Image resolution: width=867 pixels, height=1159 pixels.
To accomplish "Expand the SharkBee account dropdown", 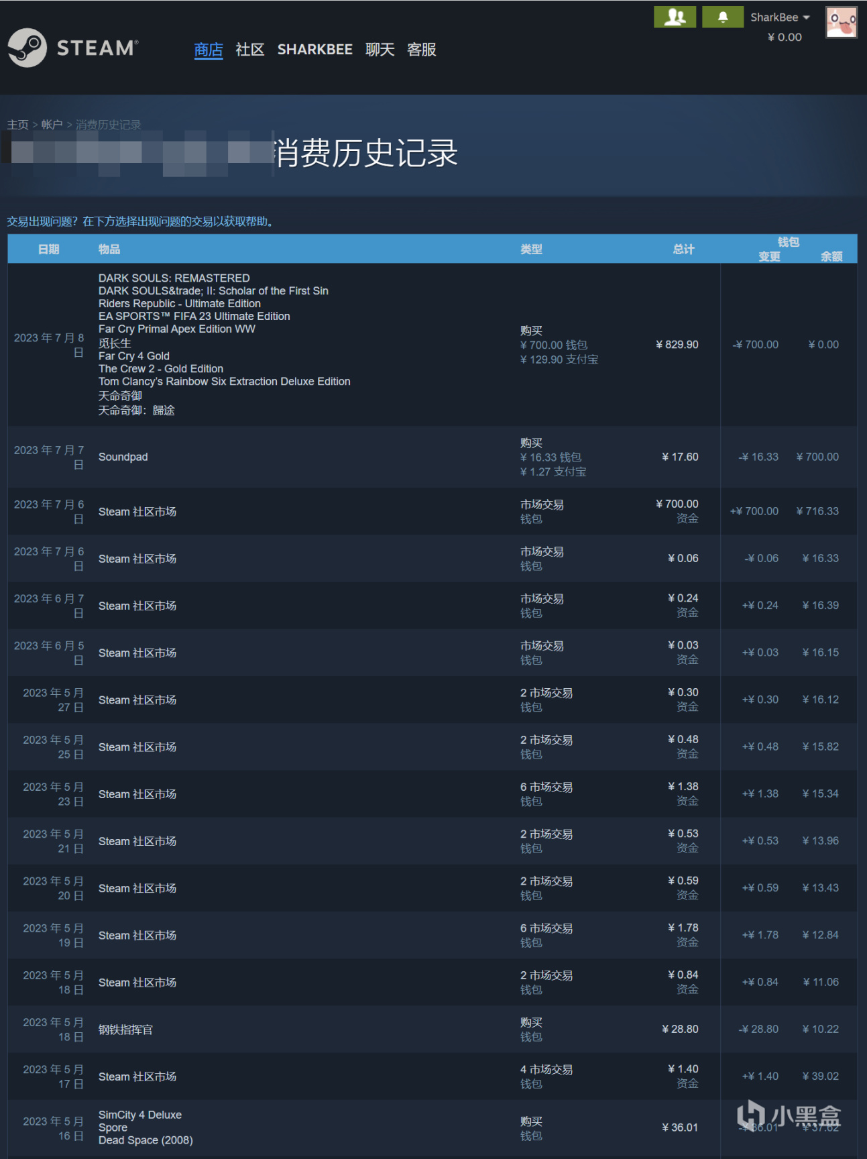I will point(780,17).
